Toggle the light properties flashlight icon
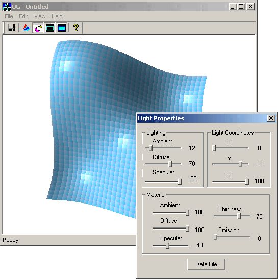 (x=38, y=28)
